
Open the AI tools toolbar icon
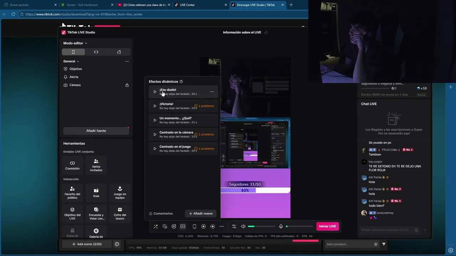(174, 226)
